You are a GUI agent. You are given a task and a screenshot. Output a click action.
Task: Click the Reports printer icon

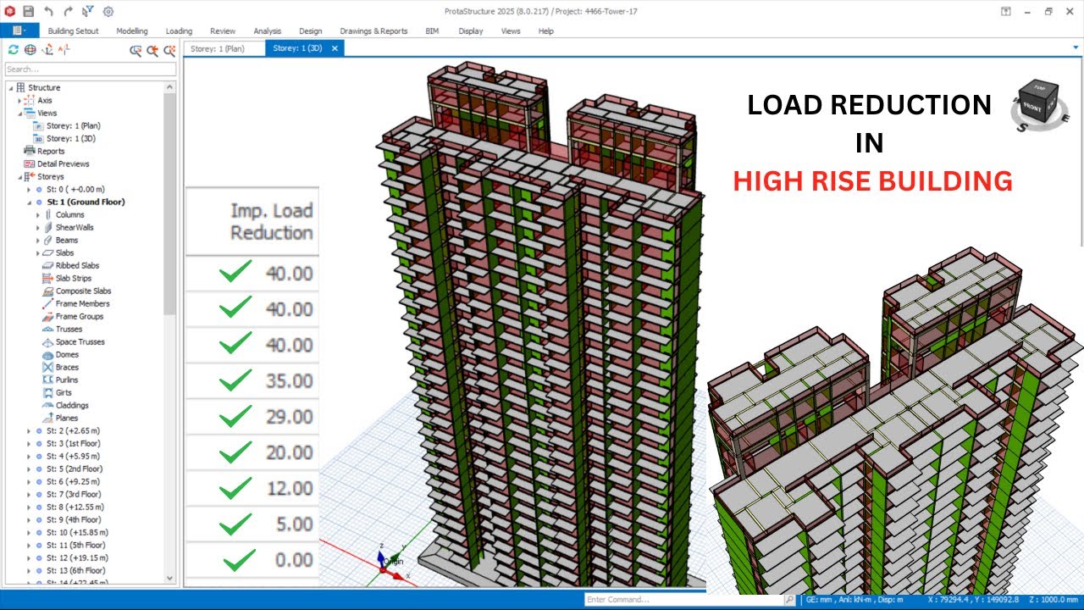[30, 151]
